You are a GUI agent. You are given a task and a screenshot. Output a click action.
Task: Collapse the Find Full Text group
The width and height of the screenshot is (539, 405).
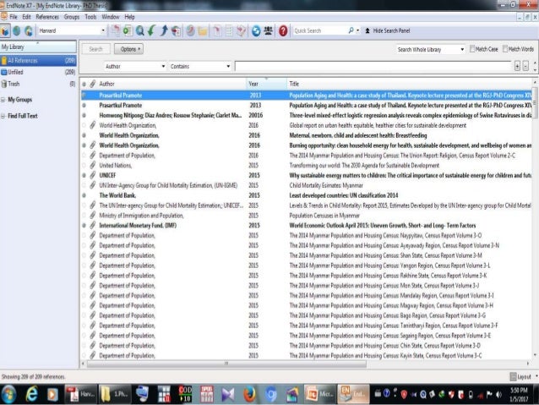[3, 116]
